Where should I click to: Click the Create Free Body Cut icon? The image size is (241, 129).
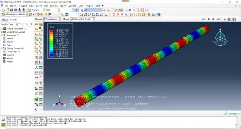[36, 94]
